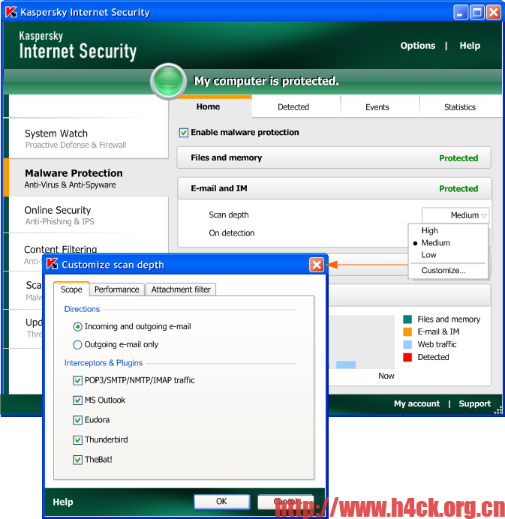Open the My account link

click(x=417, y=403)
